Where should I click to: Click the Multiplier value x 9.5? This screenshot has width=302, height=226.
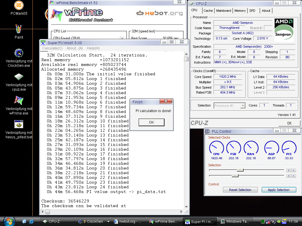coord(228,82)
